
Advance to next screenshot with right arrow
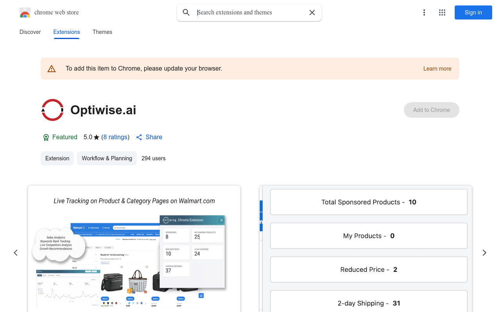pyautogui.click(x=484, y=253)
